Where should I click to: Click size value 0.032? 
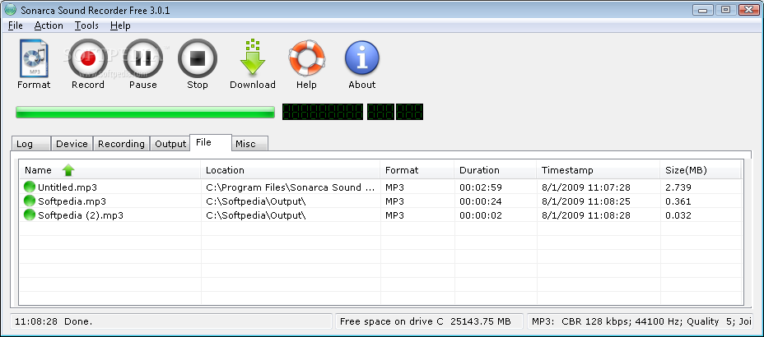click(x=678, y=215)
